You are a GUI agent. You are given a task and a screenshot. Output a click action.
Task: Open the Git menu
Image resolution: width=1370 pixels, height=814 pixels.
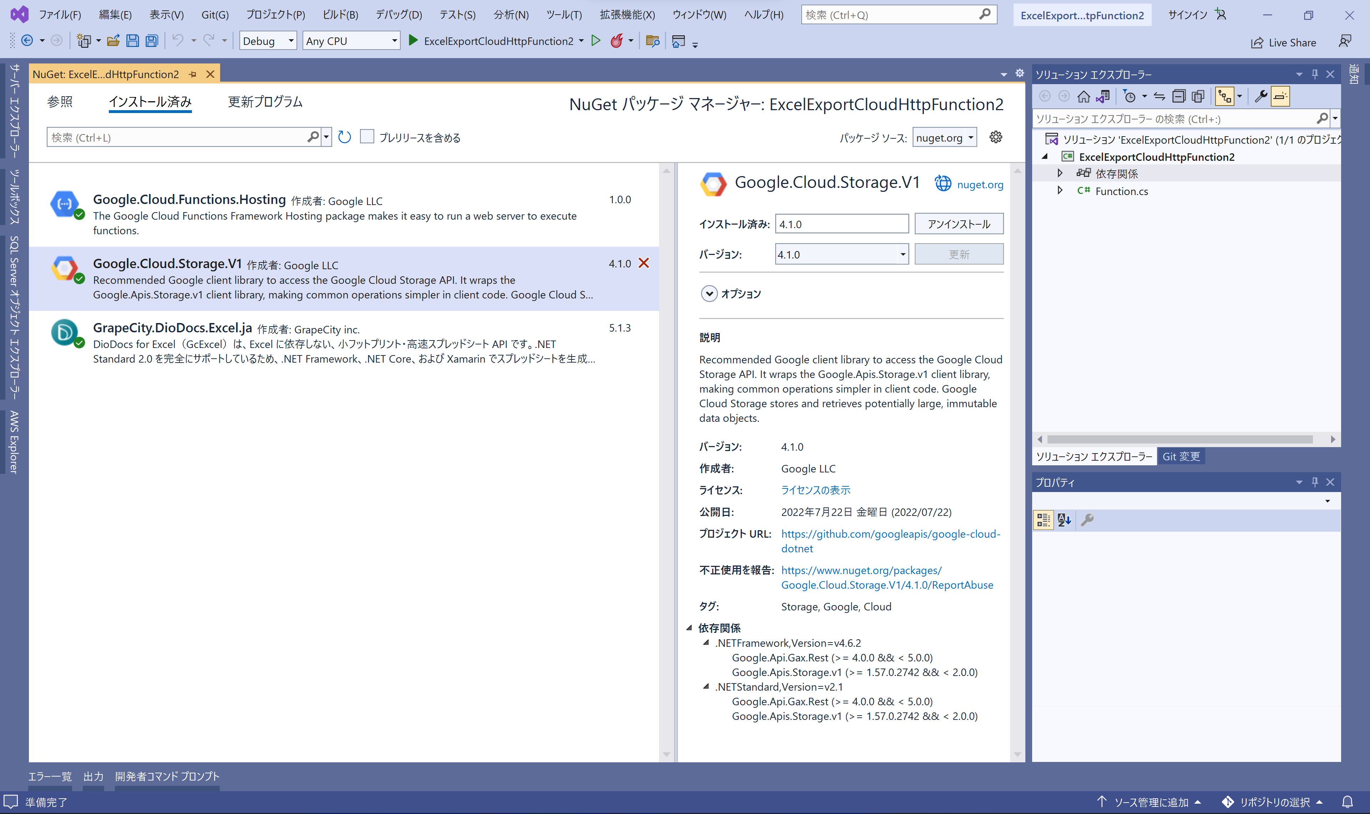click(x=215, y=15)
